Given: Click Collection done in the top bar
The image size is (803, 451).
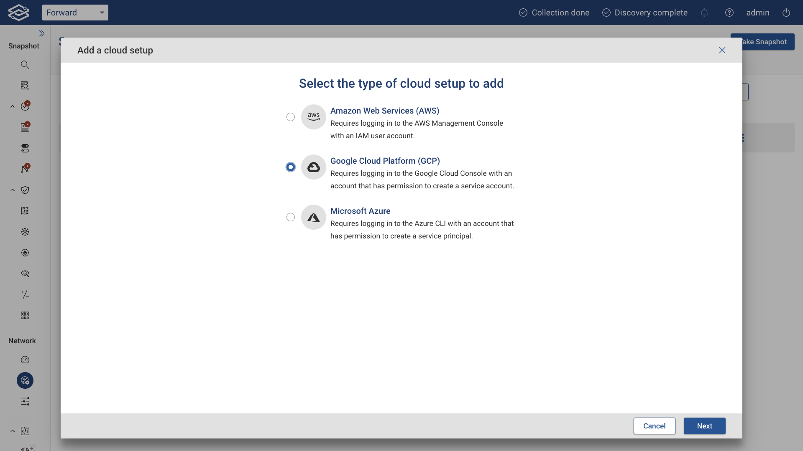Looking at the screenshot, I should pos(554,13).
